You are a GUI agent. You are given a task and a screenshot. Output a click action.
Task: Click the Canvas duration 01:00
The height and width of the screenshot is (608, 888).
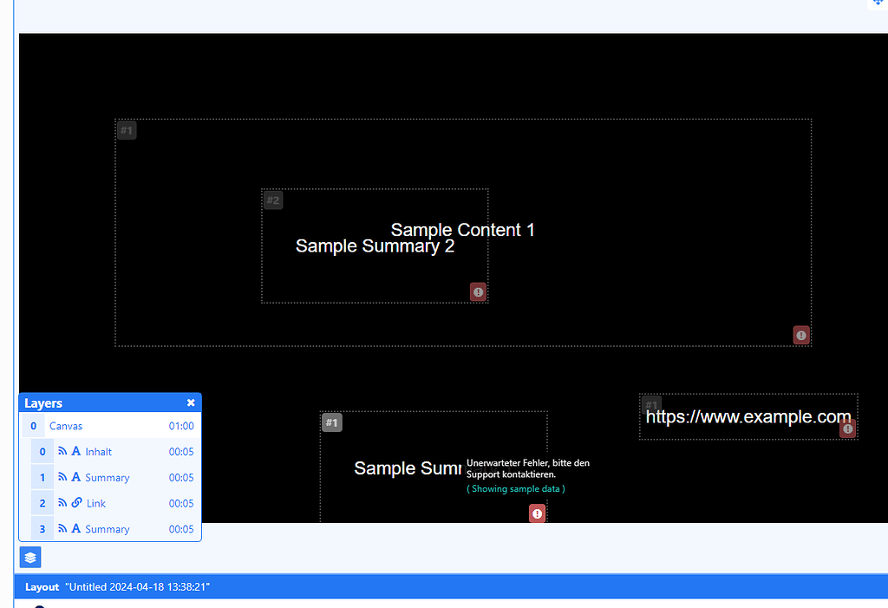(181, 426)
